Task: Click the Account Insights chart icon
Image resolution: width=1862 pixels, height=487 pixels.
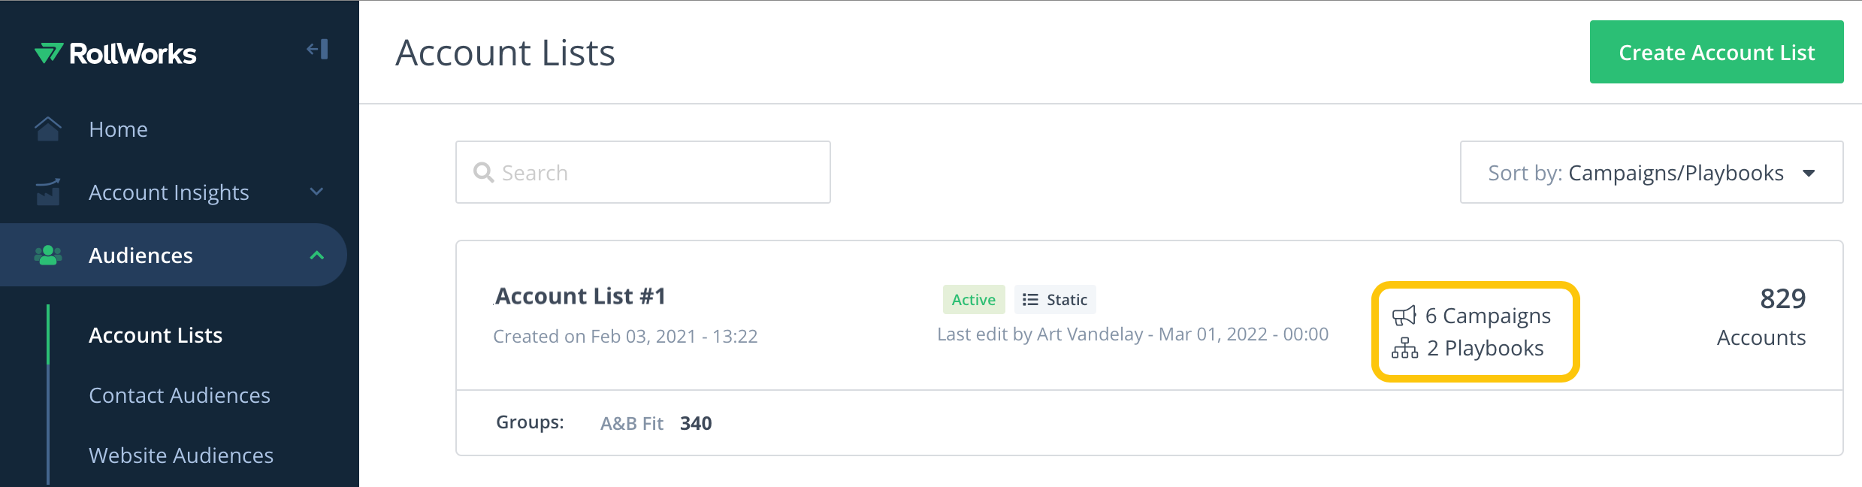Action: 48,192
